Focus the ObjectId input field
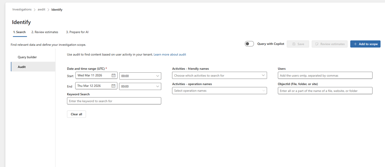Screen dimensions: 385x167 (x=325, y=91)
